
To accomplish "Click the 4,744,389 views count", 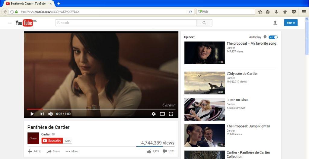I will pyautogui.click(x=158, y=143).
